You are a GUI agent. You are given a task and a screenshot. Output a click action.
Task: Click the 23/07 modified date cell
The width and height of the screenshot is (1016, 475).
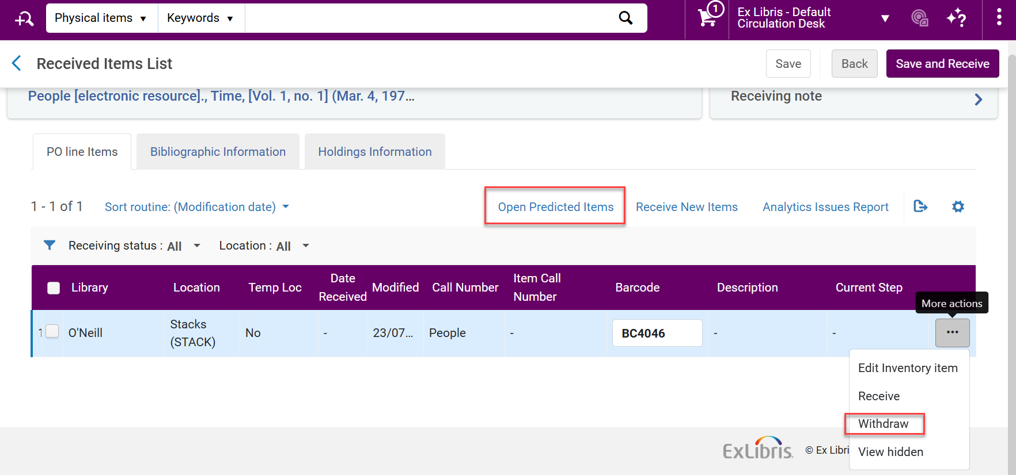393,333
